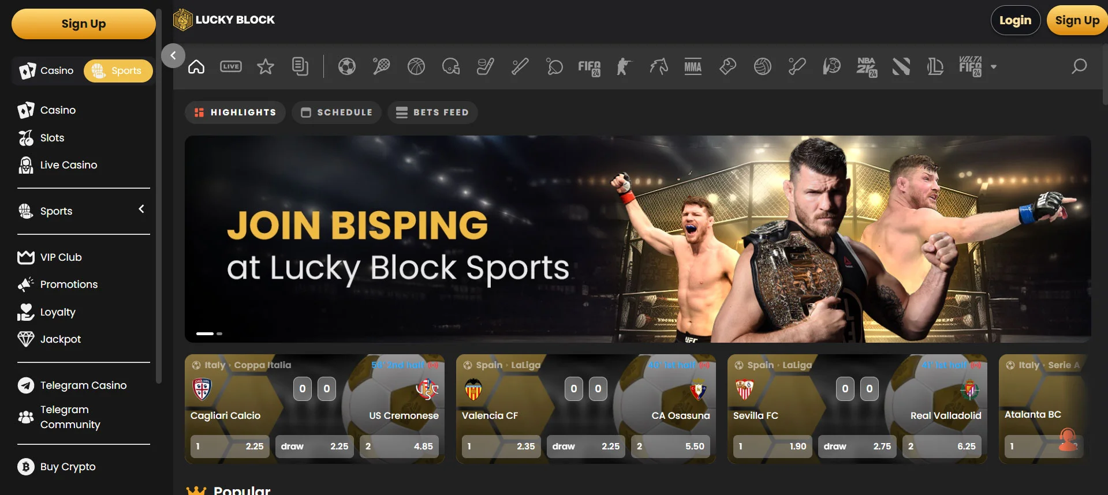
Task: Select the Dota 2 esports icon
Action: point(901,66)
